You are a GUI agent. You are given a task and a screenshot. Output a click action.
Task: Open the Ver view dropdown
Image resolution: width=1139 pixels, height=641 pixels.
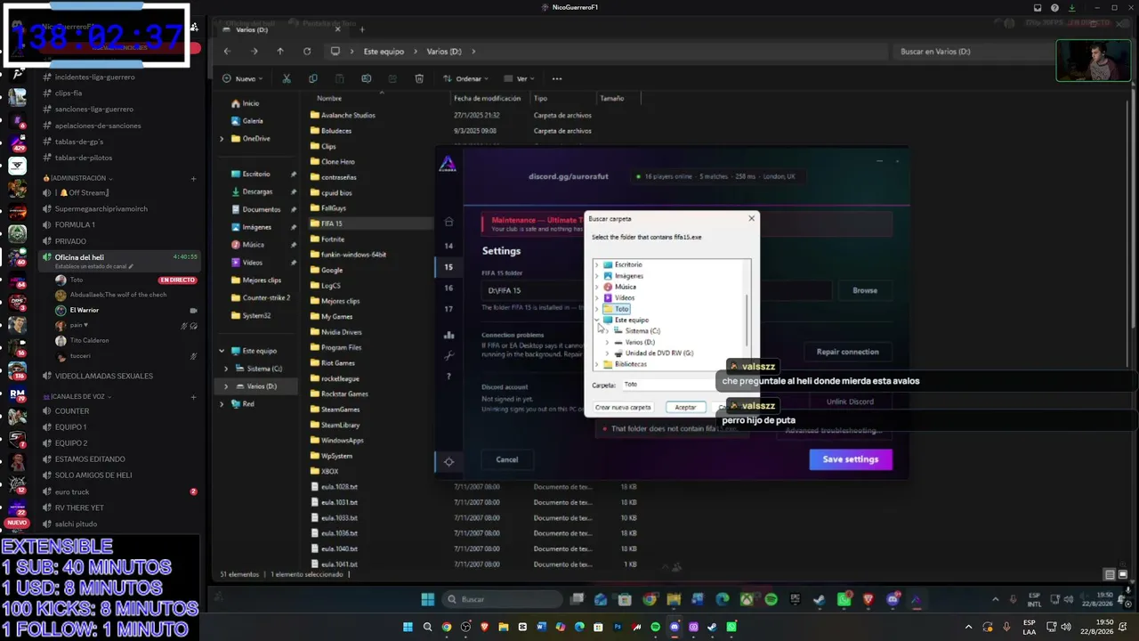[521, 78]
